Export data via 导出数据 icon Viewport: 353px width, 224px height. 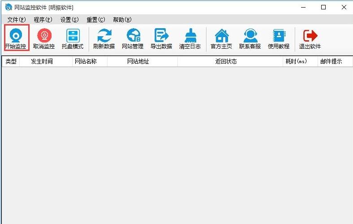161,38
